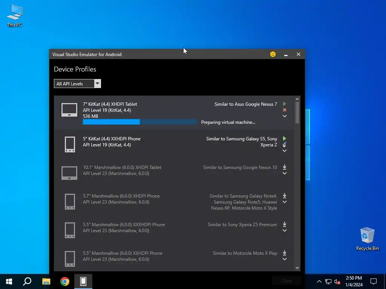Select "5.5" Marshmallow (6.0.0) XXXHDPI Phone" title
Viewport: 386px width, 289px height.
124,225
